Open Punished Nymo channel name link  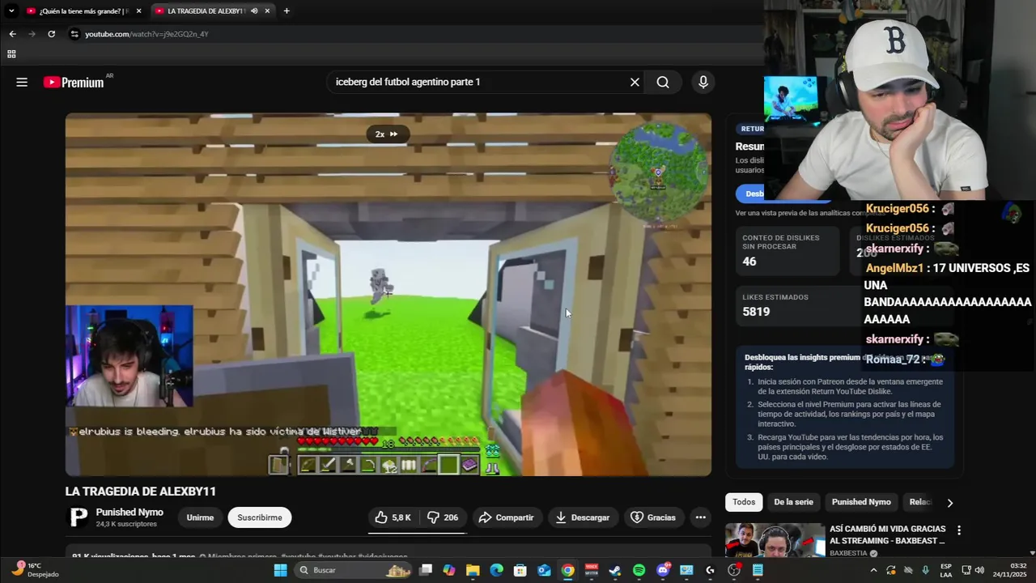129,513
